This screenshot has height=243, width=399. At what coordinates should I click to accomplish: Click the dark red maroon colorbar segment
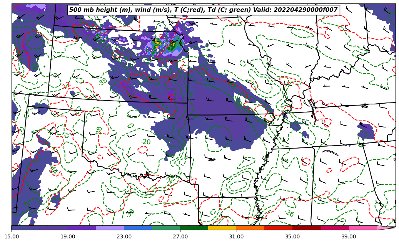307,228
